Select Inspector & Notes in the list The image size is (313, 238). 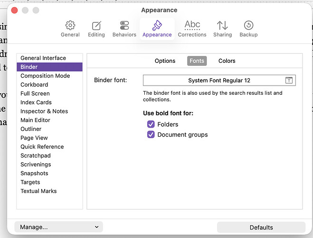pos(49,111)
